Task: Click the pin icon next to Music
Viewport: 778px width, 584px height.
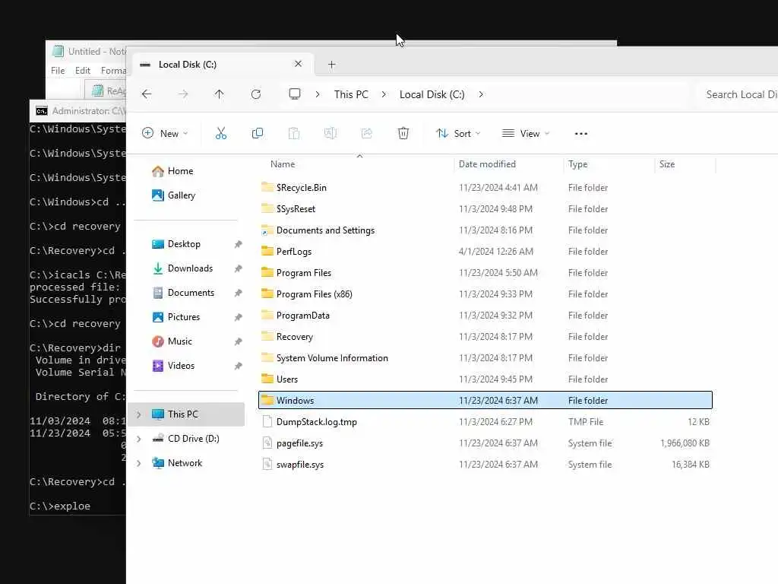Action: 238,341
